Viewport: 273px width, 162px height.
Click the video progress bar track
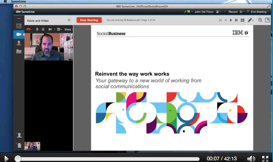click(108, 159)
